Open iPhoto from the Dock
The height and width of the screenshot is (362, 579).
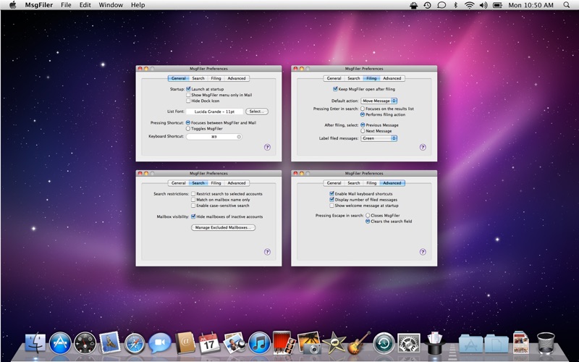309,342
